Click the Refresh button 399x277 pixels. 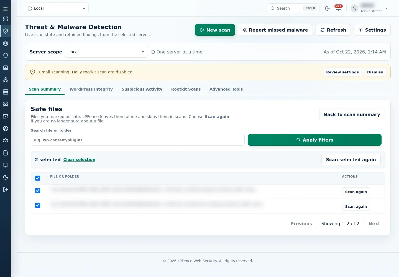pyautogui.click(x=333, y=30)
